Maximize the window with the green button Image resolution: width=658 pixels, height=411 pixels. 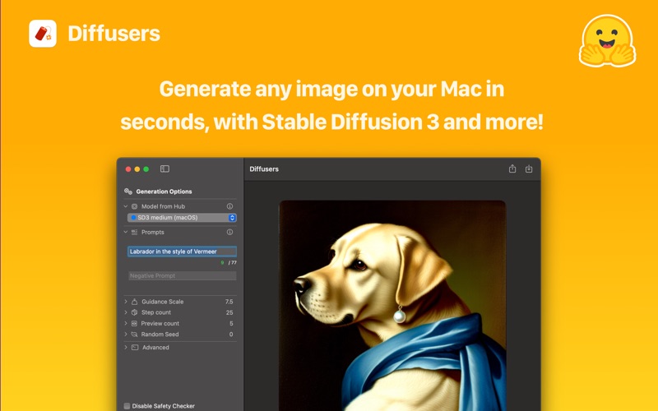coord(146,169)
